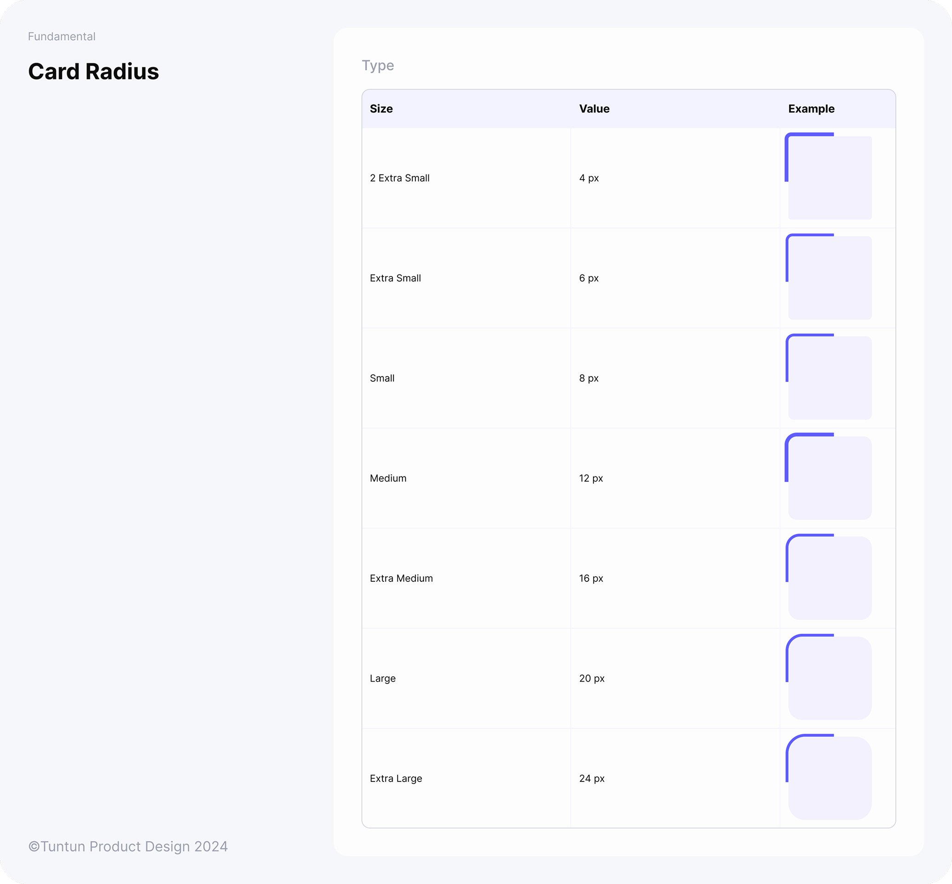Select the Fundamental breadcrumb label

(x=62, y=36)
